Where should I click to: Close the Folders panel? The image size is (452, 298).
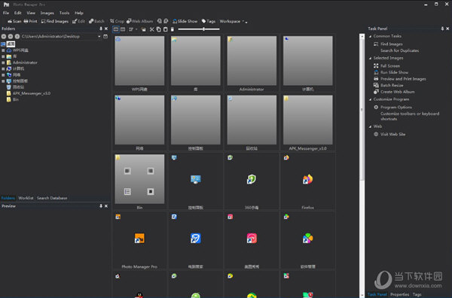(106, 29)
